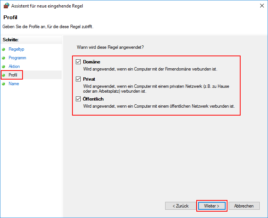This screenshot has height=218, width=268.
Task: Open the Programm step in the sidebar
Action: pyautogui.click(x=17, y=58)
